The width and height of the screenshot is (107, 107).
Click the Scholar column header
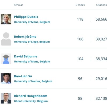(x=18, y=5)
